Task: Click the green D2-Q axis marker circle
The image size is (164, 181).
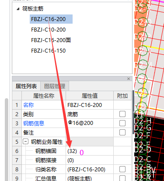Action: [x=142, y=22]
